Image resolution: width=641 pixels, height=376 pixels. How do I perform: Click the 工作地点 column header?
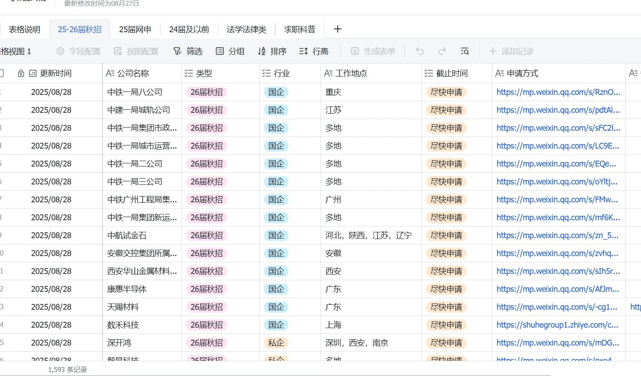coord(371,73)
